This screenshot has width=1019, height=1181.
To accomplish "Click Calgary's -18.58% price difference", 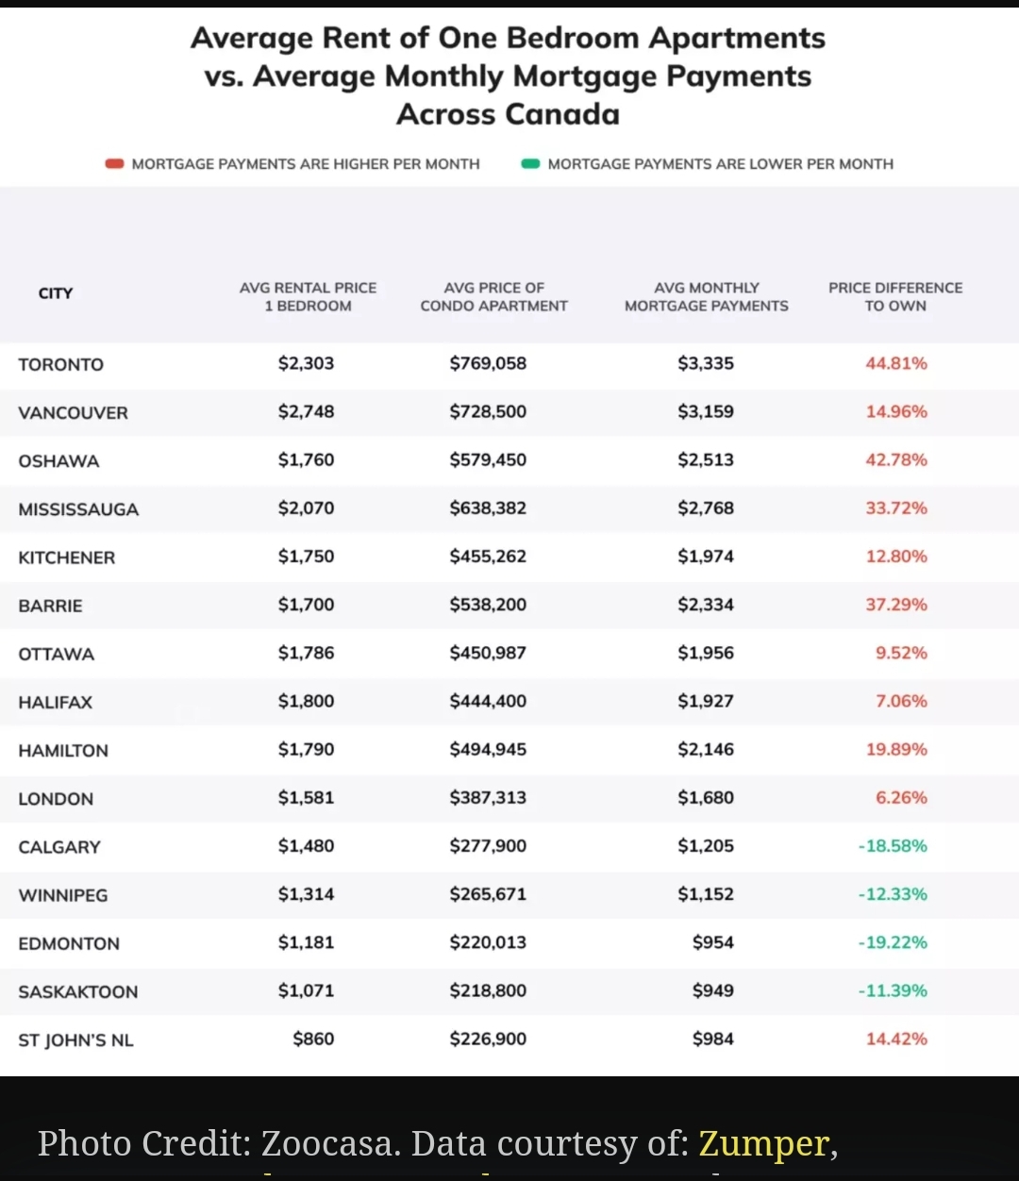I will (x=893, y=846).
